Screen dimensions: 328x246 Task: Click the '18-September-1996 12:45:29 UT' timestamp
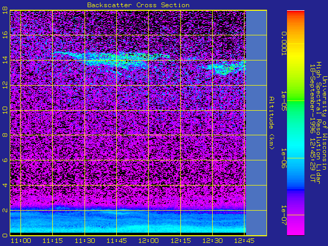click(x=312, y=123)
